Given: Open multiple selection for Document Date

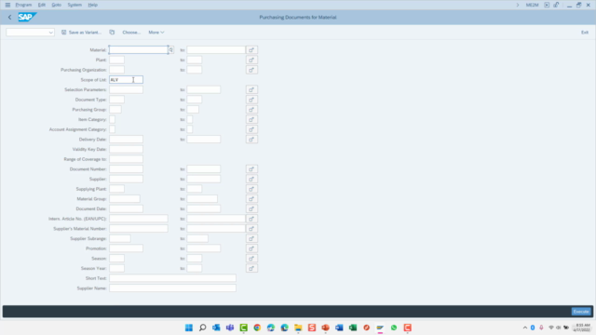Looking at the screenshot, I should click(x=251, y=208).
